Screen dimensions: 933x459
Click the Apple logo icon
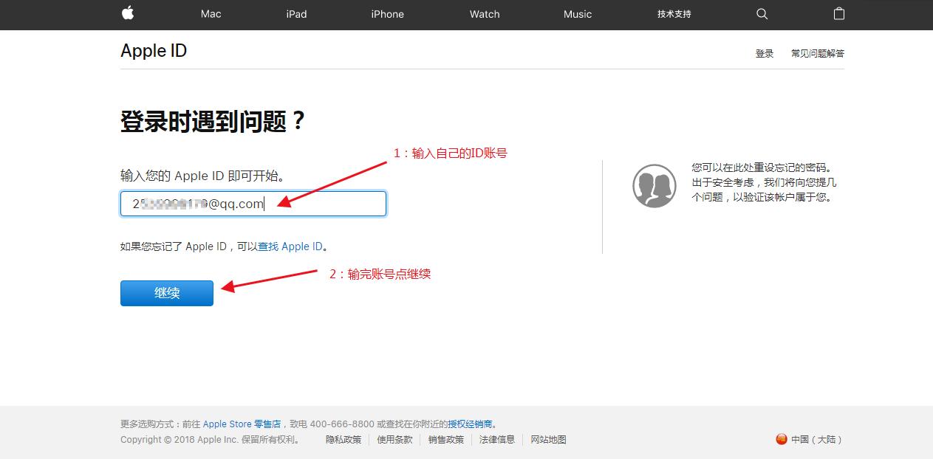pyautogui.click(x=128, y=13)
